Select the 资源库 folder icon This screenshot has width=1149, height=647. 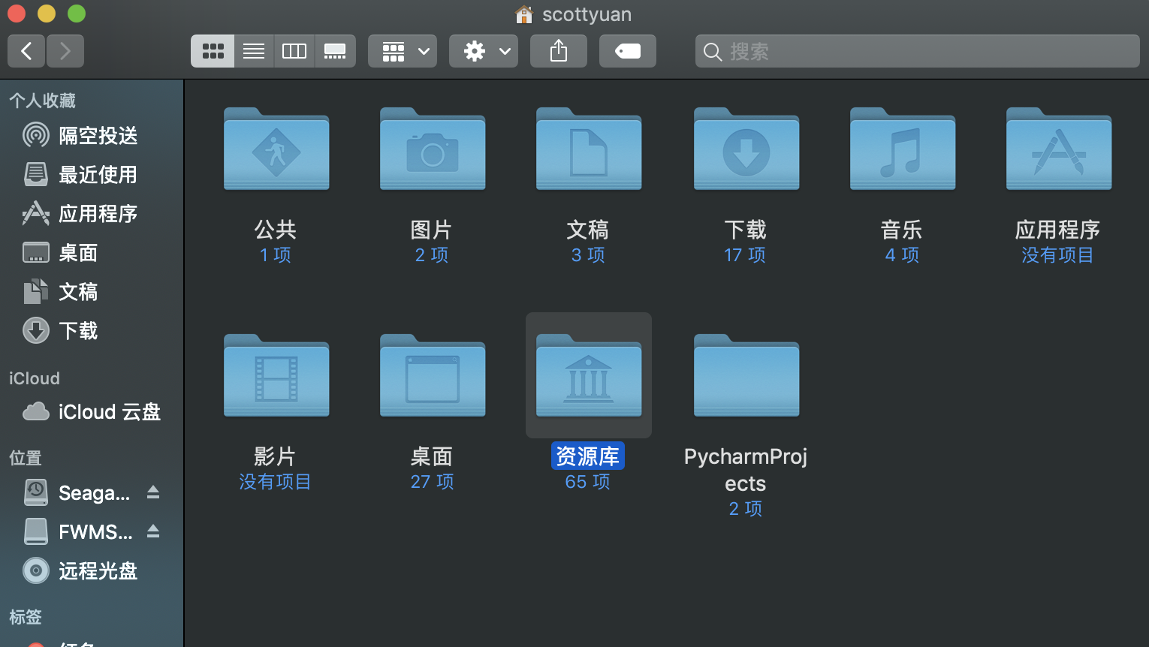click(x=589, y=375)
